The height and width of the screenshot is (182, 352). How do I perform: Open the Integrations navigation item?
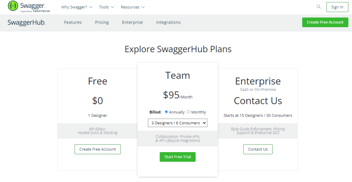(x=168, y=22)
